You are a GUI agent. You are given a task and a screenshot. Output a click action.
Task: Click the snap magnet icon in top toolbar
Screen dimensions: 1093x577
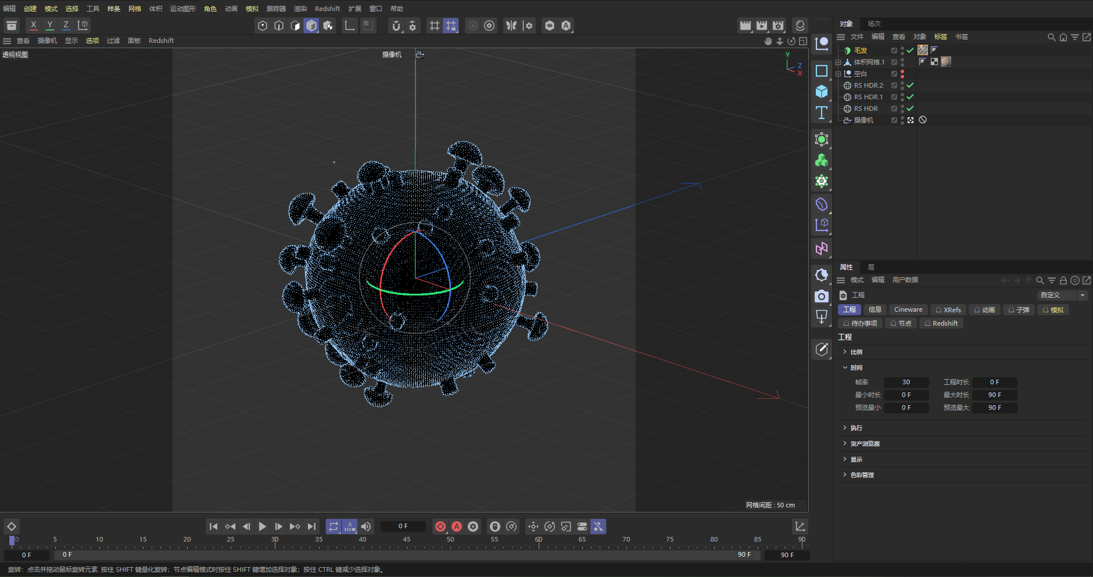(396, 26)
